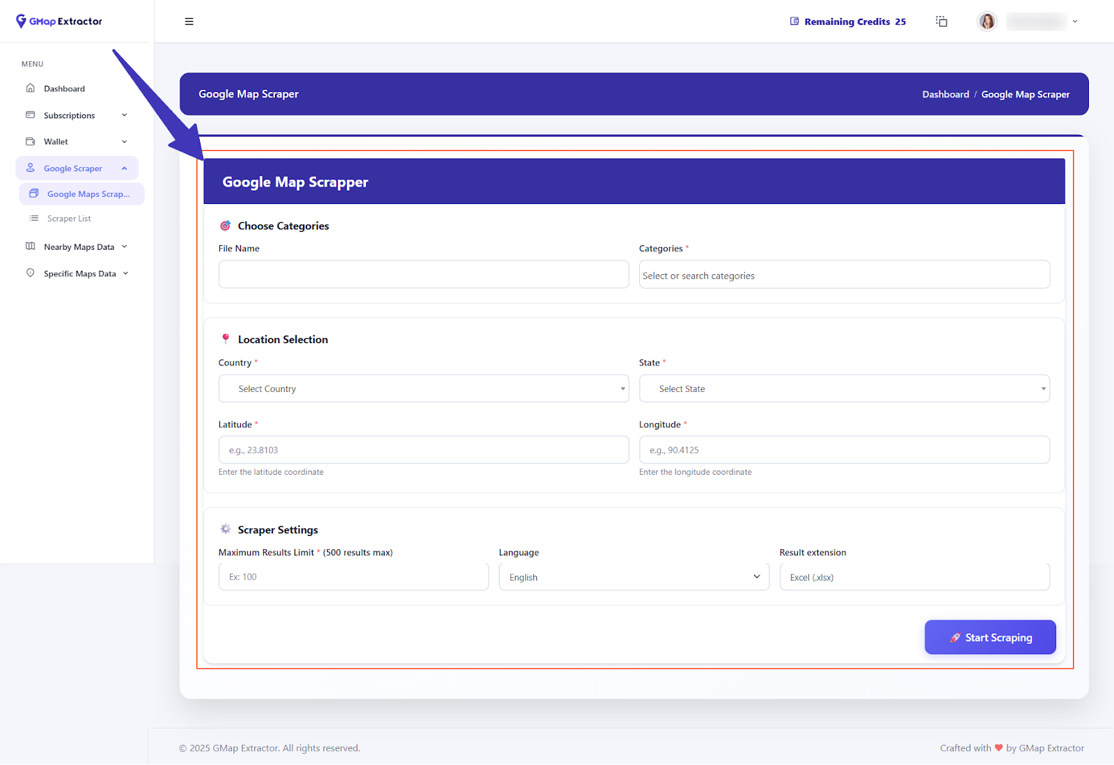The image size is (1114, 765).
Task: Click the Start Scraping button
Action: coord(990,637)
